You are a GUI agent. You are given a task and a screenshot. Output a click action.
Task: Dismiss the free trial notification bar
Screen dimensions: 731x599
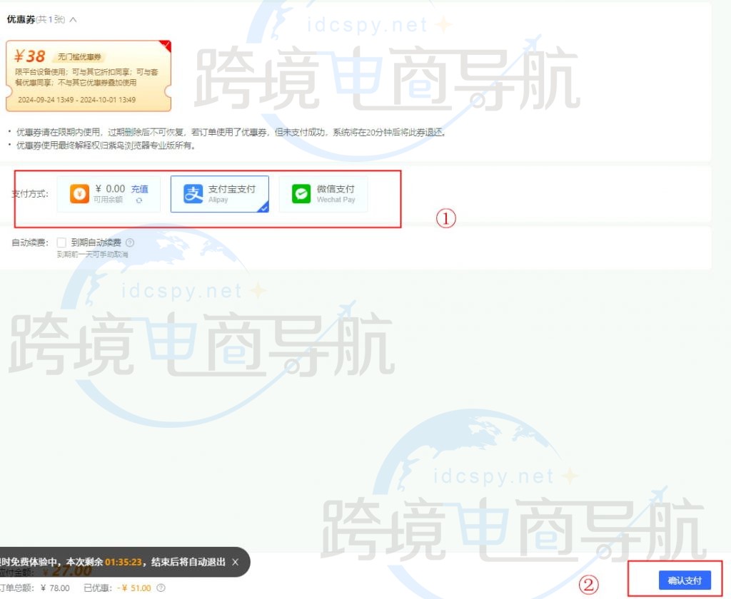click(x=235, y=562)
